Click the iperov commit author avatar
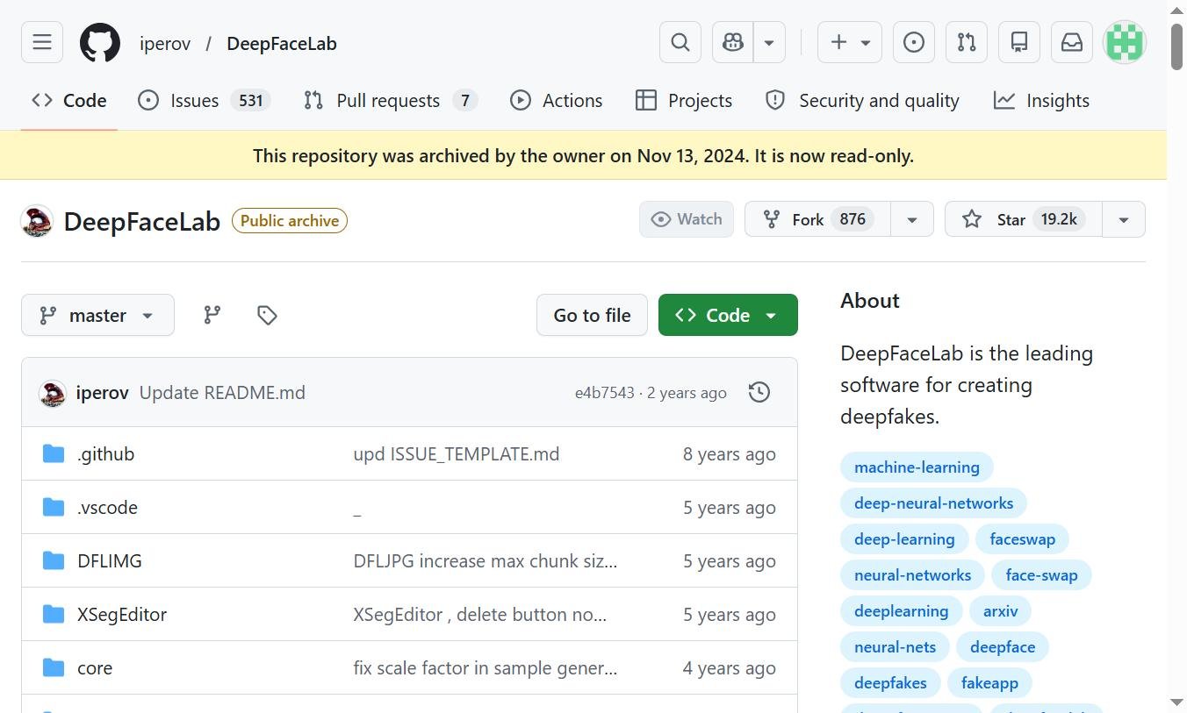Image resolution: width=1187 pixels, height=713 pixels. coord(53,393)
